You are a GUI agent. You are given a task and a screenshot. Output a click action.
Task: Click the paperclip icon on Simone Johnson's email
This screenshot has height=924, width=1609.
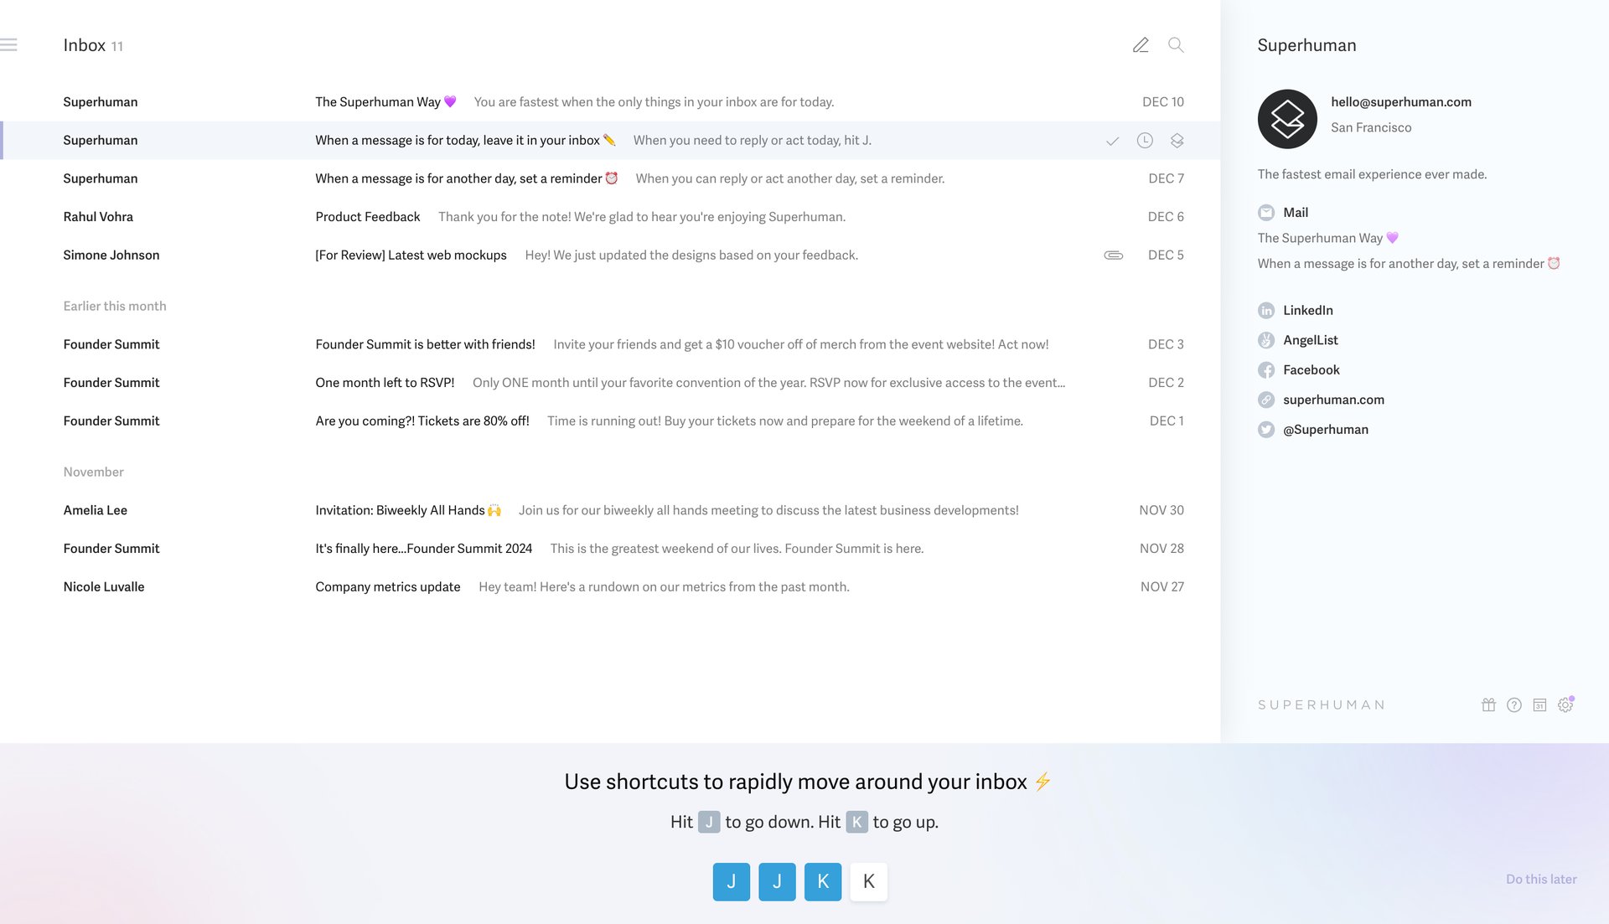coord(1112,255)
